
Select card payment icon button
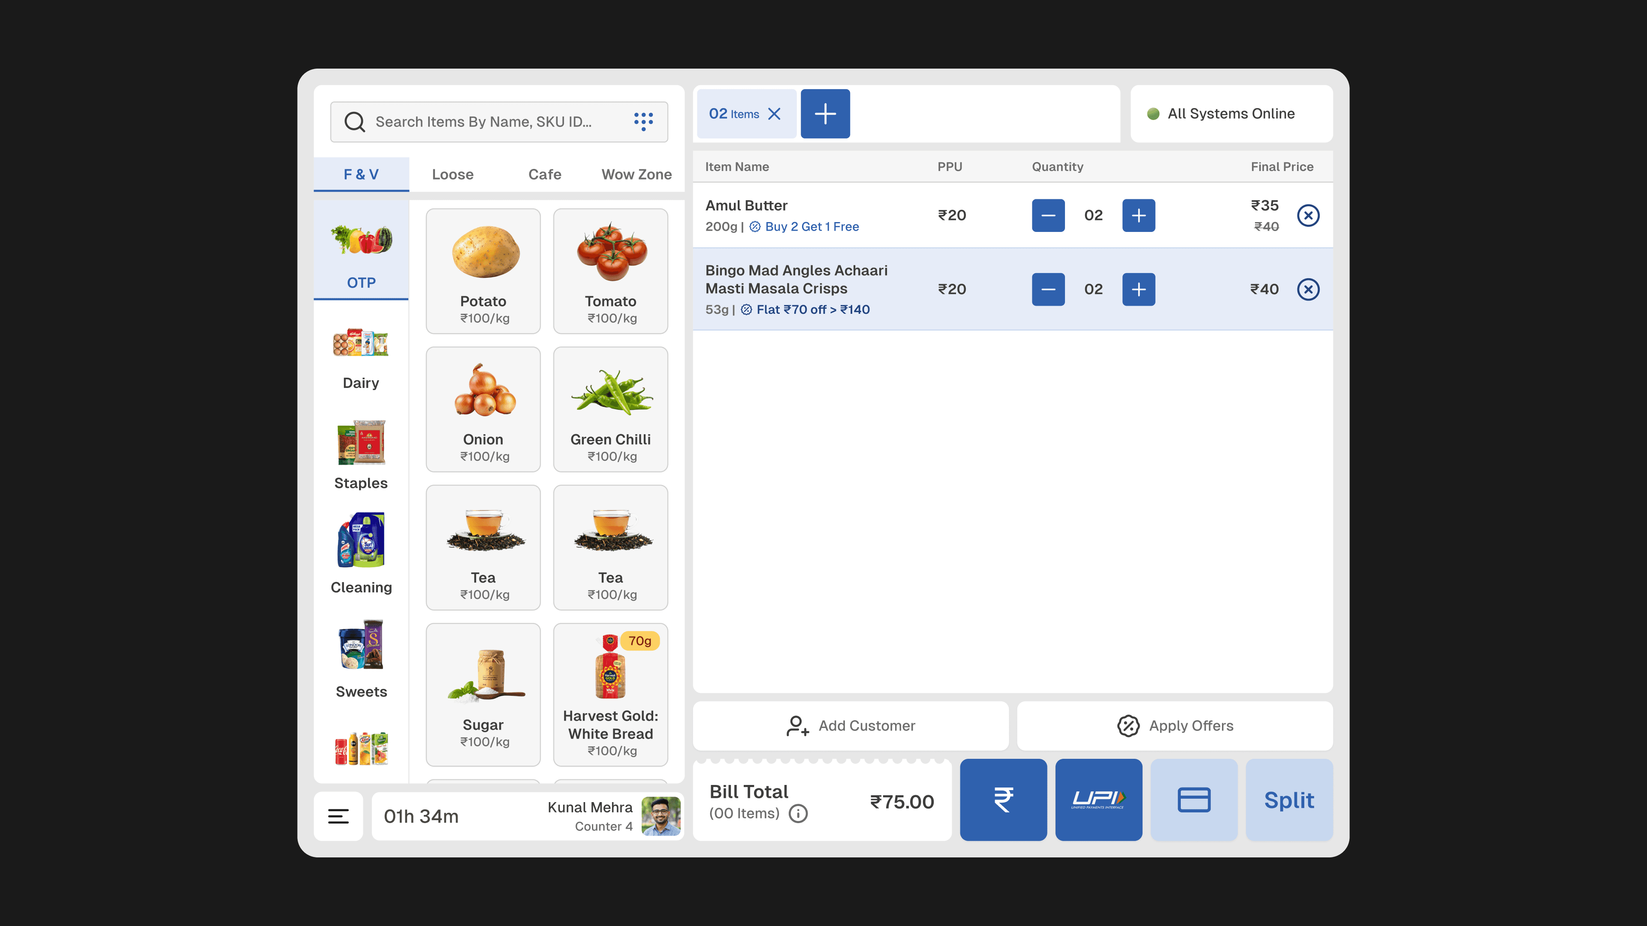(x=1194, y=800)
